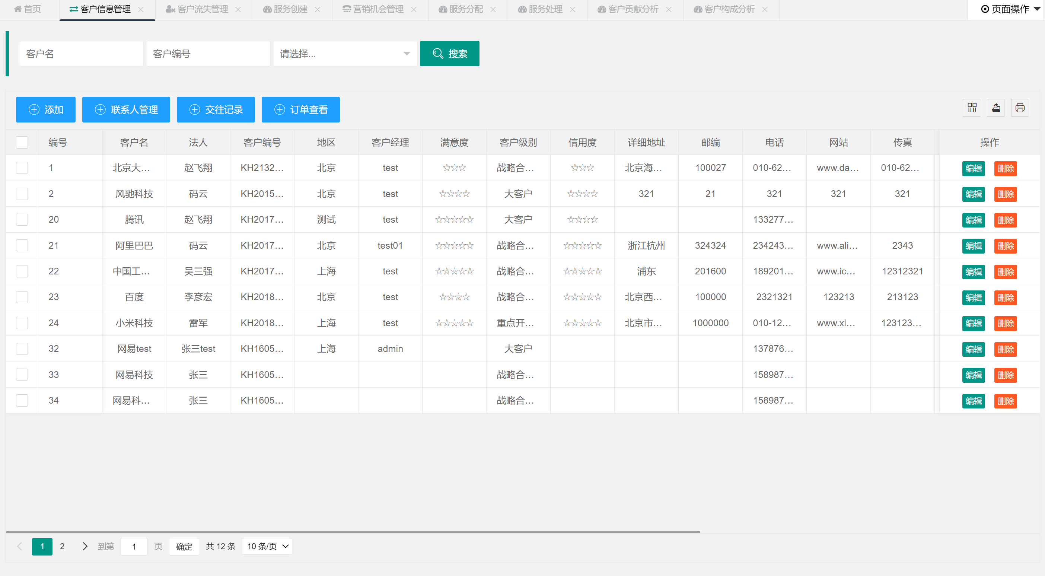Close the 服务创建 tab

tap(318, 9)
